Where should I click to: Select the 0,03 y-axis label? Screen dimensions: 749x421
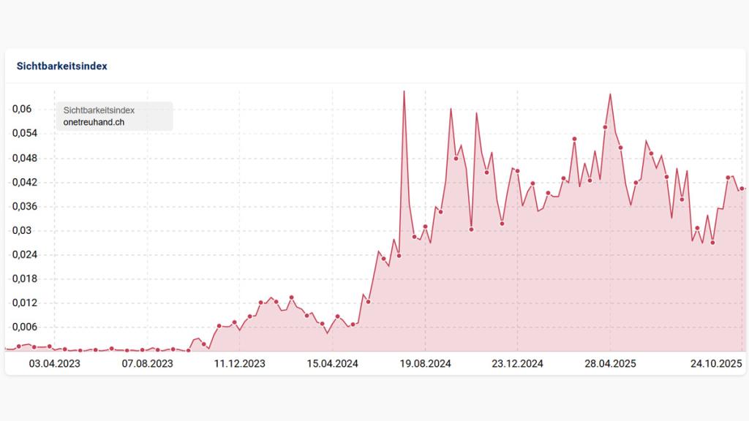coord(22,230)
